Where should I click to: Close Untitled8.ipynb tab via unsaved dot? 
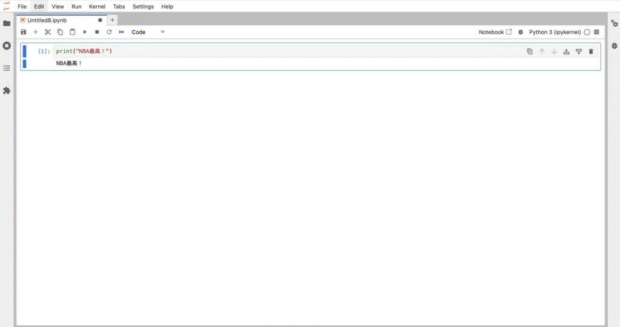(x=100, y=20)
